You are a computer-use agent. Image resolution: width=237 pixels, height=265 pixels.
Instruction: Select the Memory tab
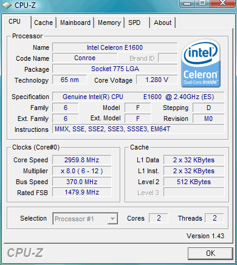109,22
